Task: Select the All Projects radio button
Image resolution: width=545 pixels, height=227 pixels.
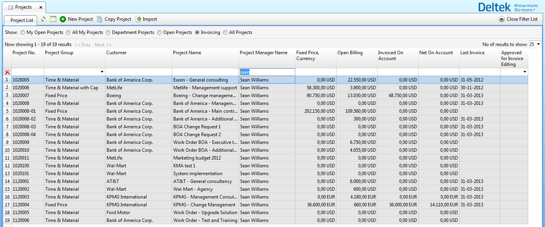Action: tap(225, 33)
